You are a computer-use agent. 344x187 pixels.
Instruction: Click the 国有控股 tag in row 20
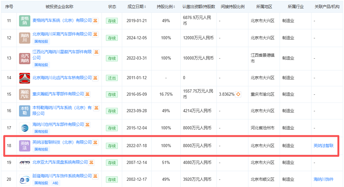tap(41, 183)
